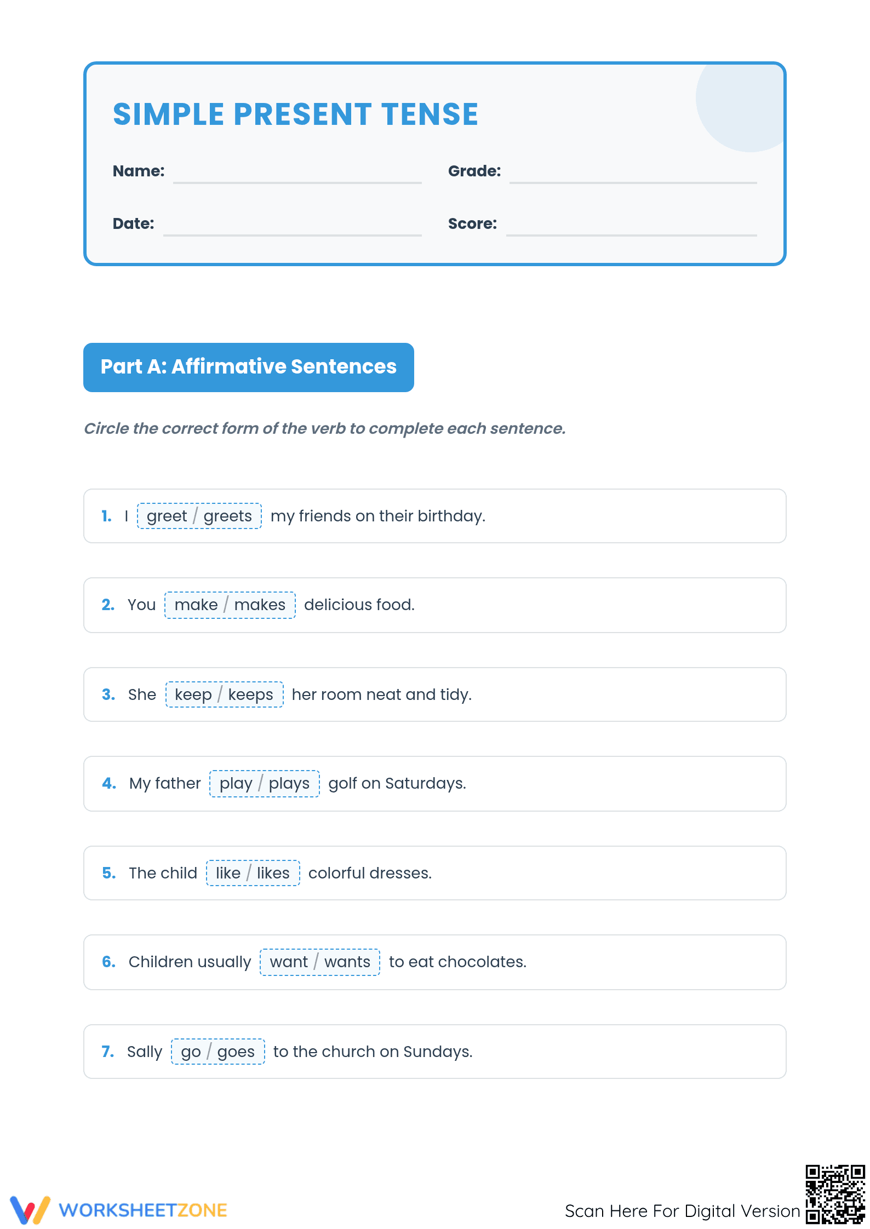The height and width of the screenshot is (1229, 870).
Task: Click the Part A: Affirmative Sentences banner
Action: 249,367
